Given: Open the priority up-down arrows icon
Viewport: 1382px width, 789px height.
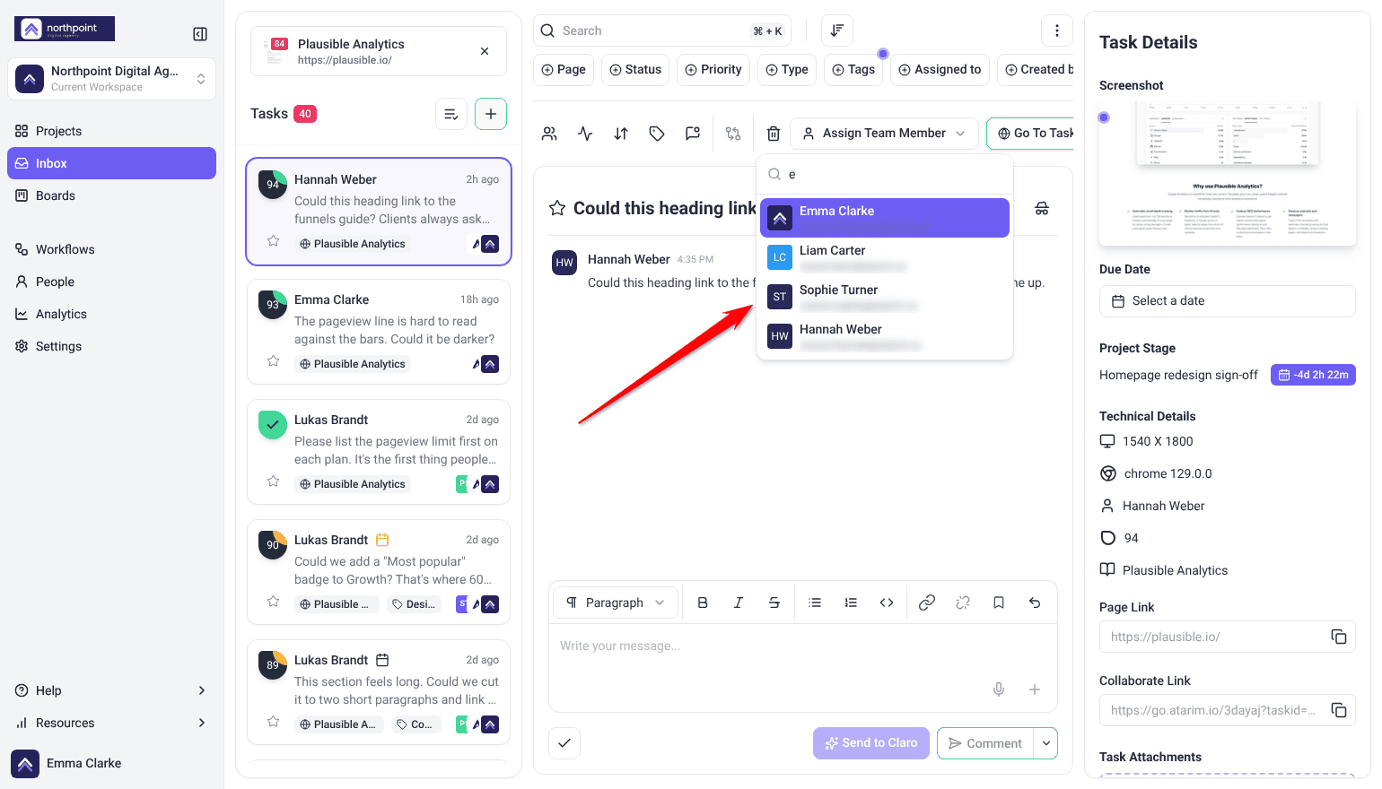Looking at the screenshot, I should (x=621, y=134).
